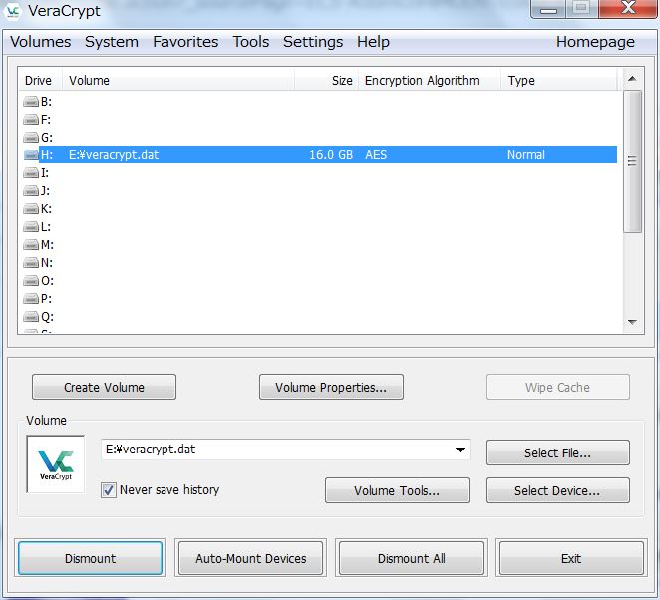Click the Create Volume button
This screenshot has height=600, width=660.
pyautogui.click(x=104, y=387)
